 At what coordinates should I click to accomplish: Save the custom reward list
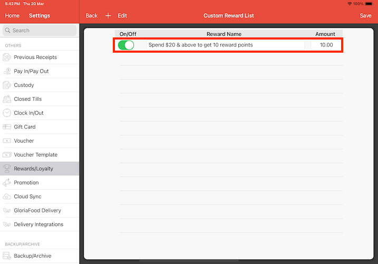[365, 16]
